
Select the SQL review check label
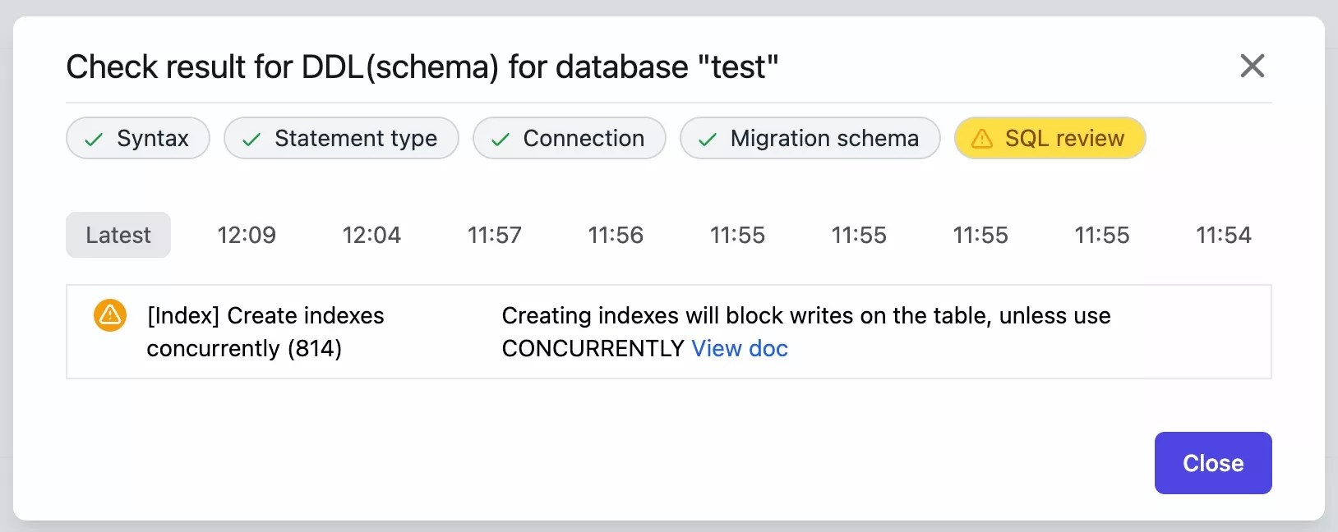pos(1064,138)
